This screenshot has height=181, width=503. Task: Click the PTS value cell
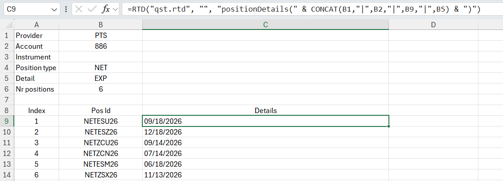pos(101,36)
